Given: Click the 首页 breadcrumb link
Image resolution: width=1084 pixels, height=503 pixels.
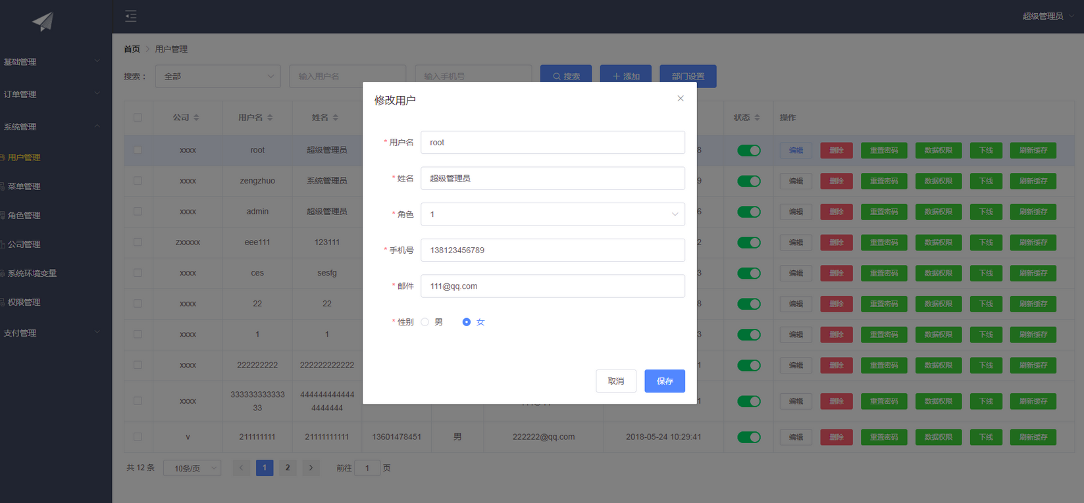Looking at the screenshot, I should point(132,49).
